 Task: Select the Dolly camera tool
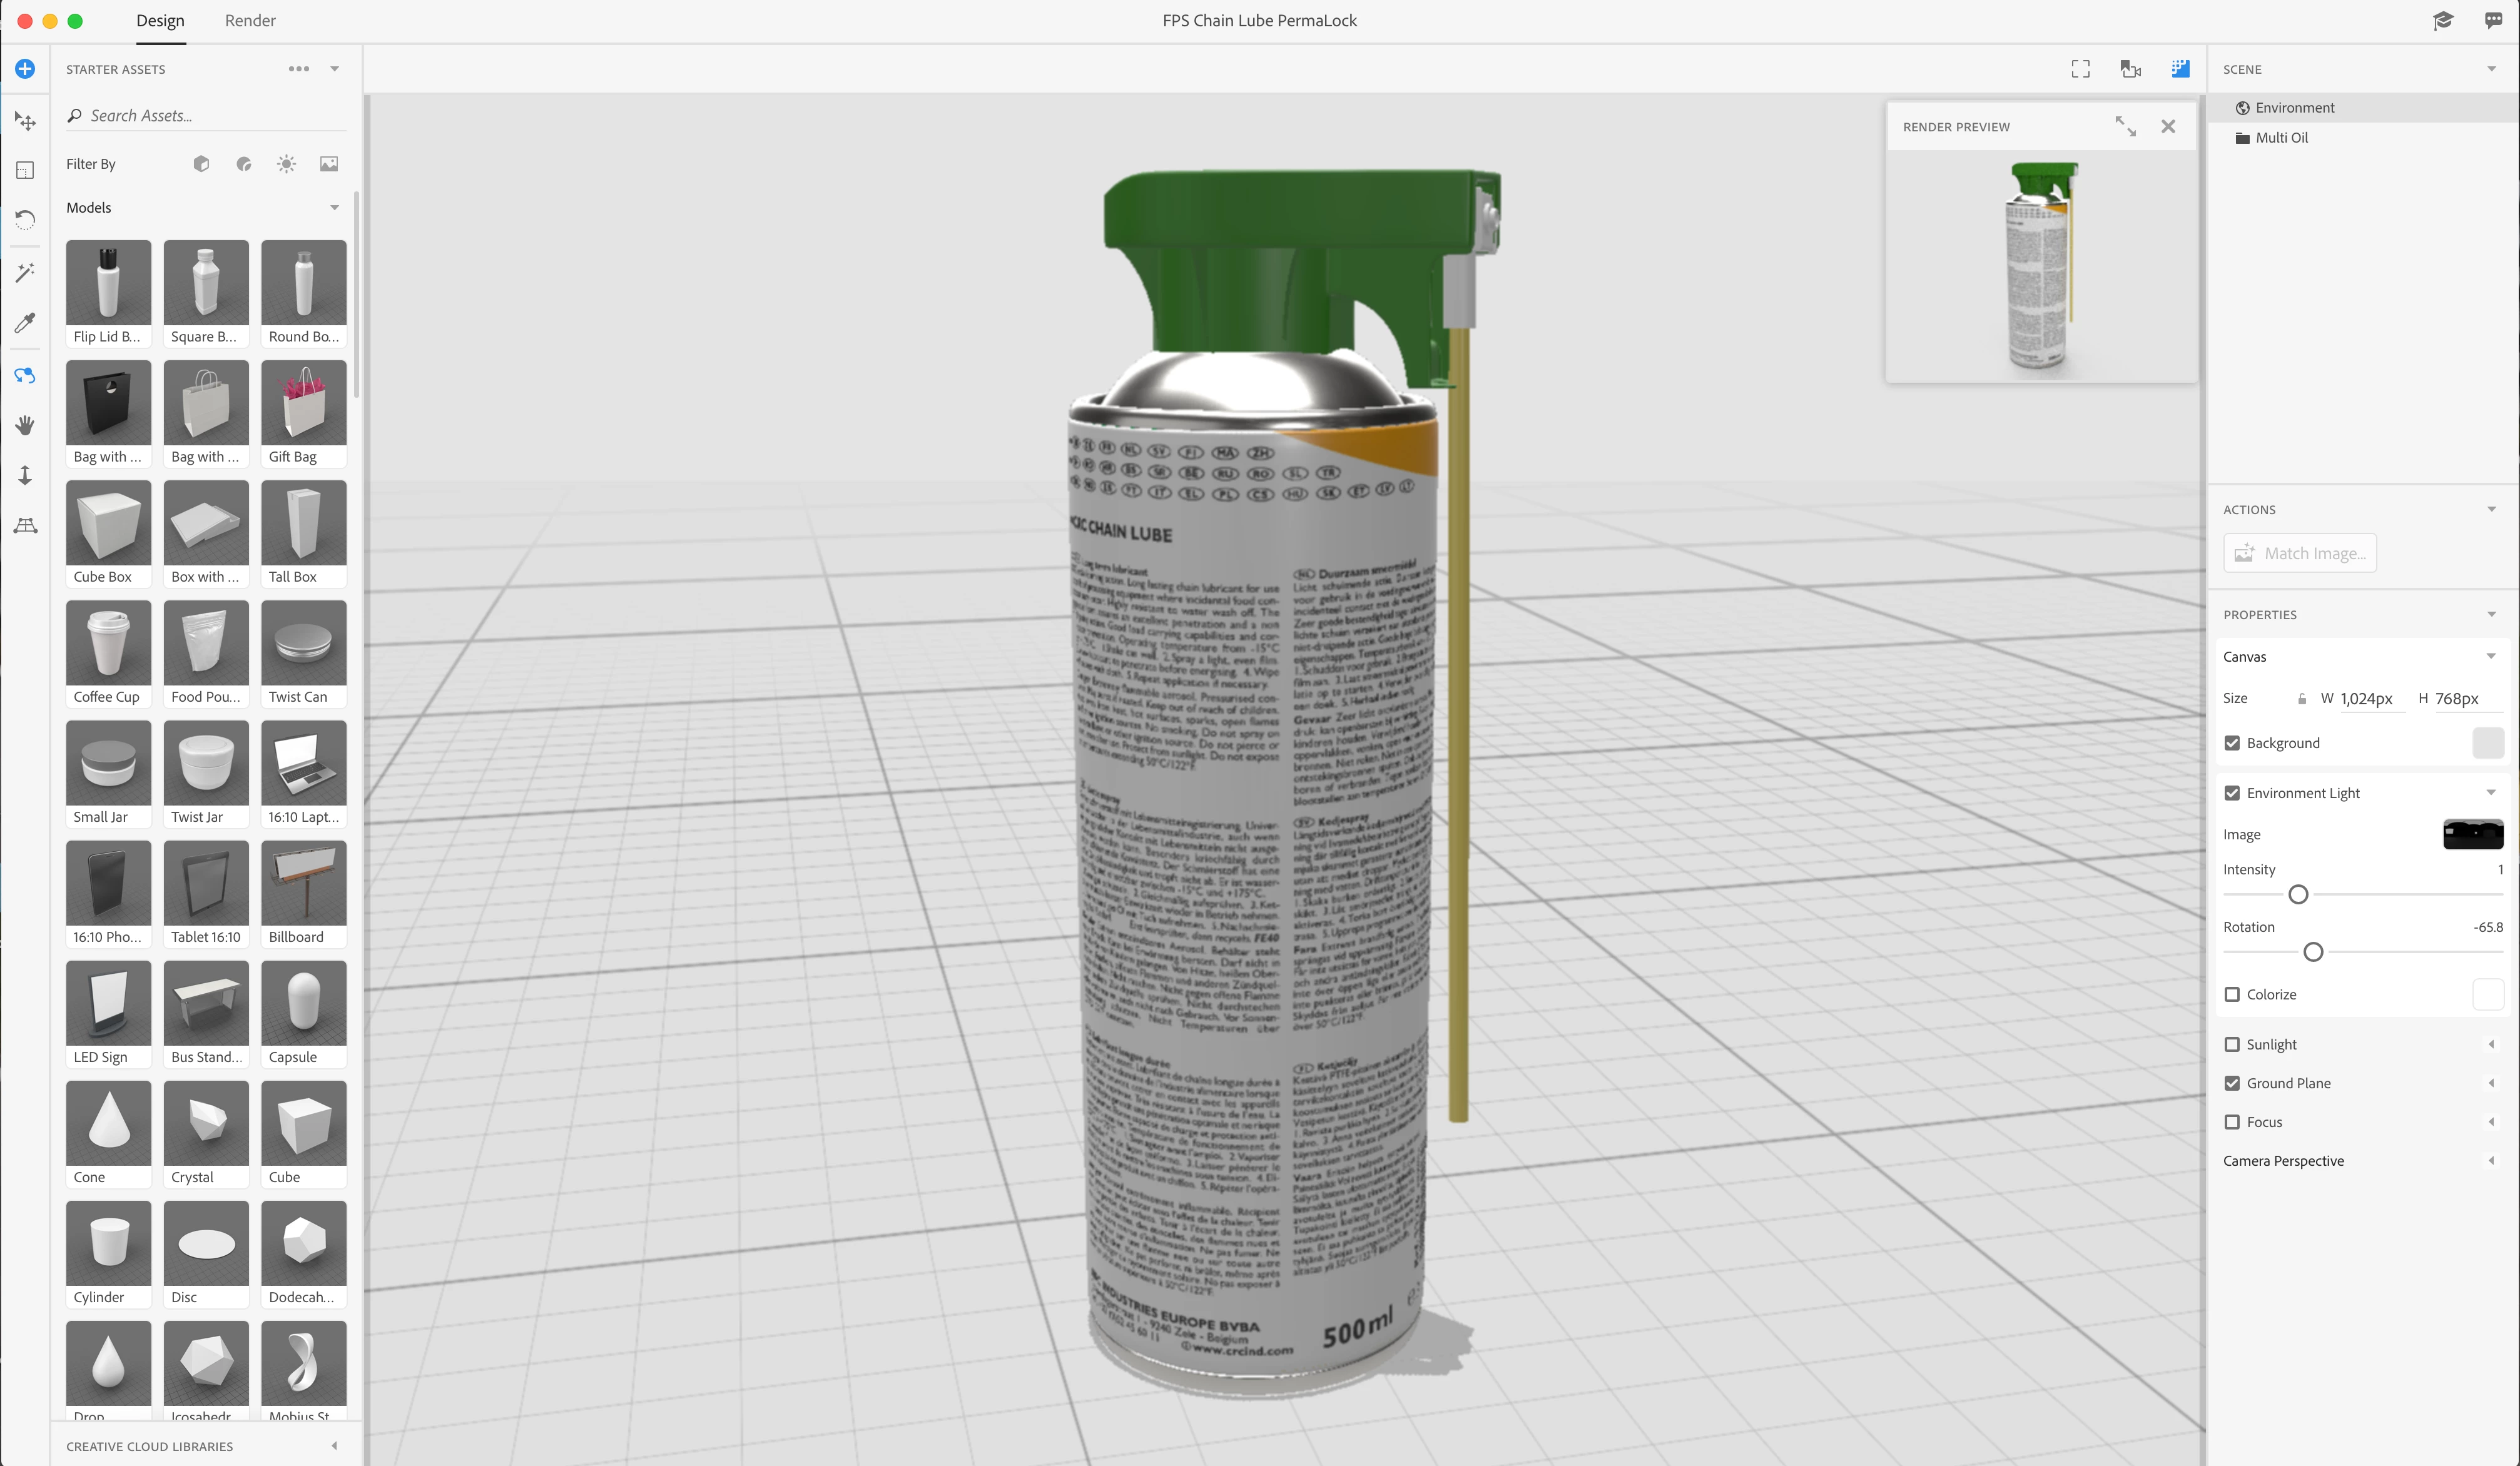coord(25,475)
